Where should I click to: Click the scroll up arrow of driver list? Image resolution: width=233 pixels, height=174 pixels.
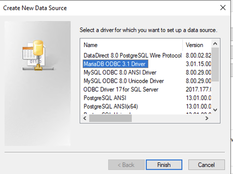tap(215, 43)
